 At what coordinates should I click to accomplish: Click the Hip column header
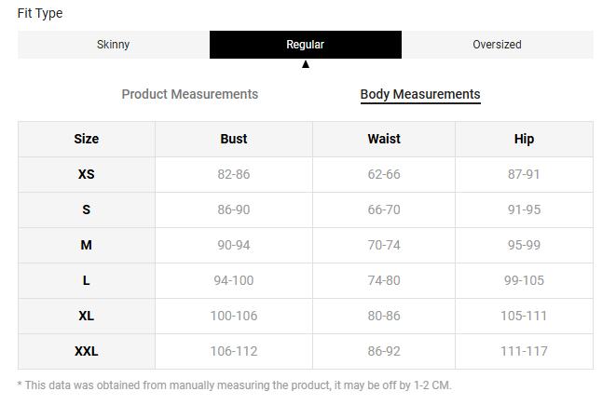point(524,139)
